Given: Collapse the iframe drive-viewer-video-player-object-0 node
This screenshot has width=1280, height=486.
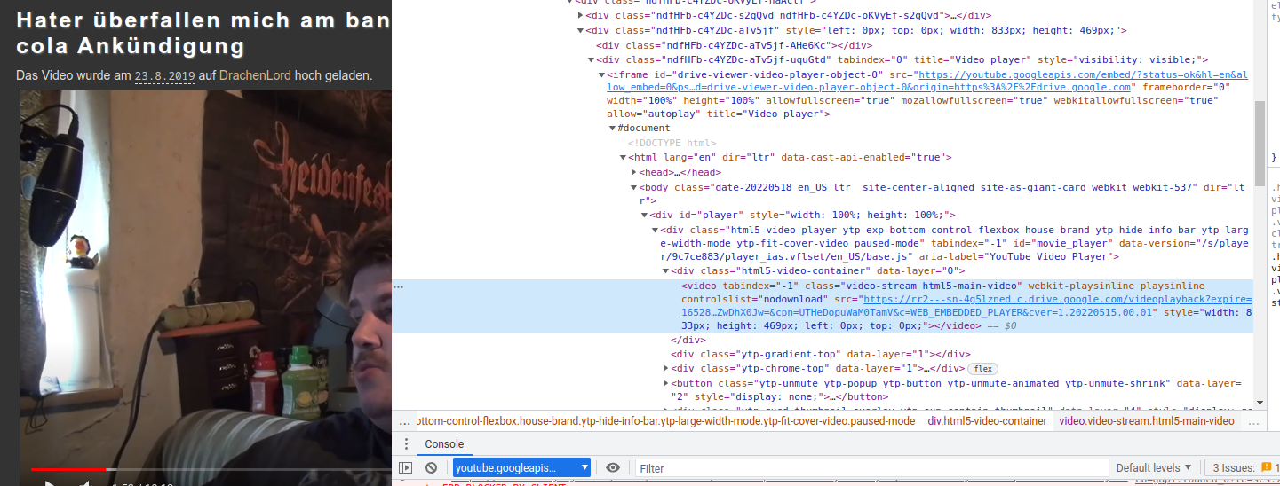Looking at the screenshot, I should (x=601, y=75).
